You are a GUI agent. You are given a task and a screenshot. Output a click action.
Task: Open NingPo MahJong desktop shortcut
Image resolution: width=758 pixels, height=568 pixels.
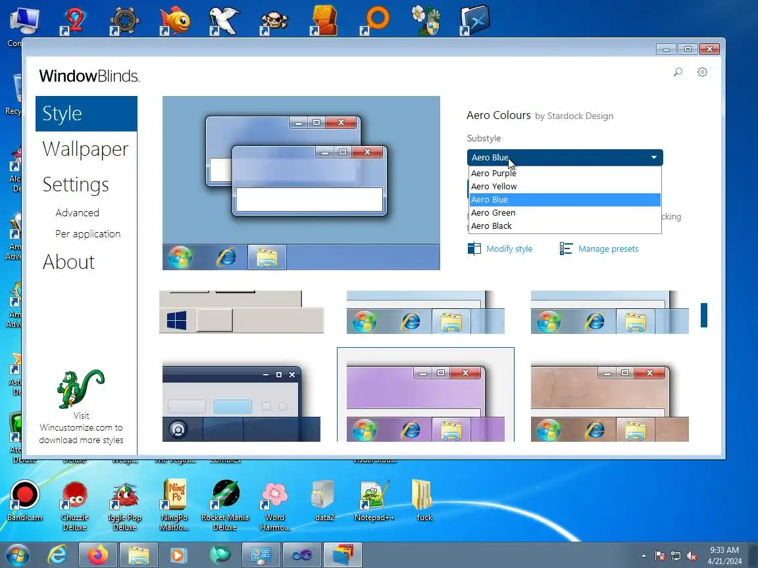click(x=174, y=505)
